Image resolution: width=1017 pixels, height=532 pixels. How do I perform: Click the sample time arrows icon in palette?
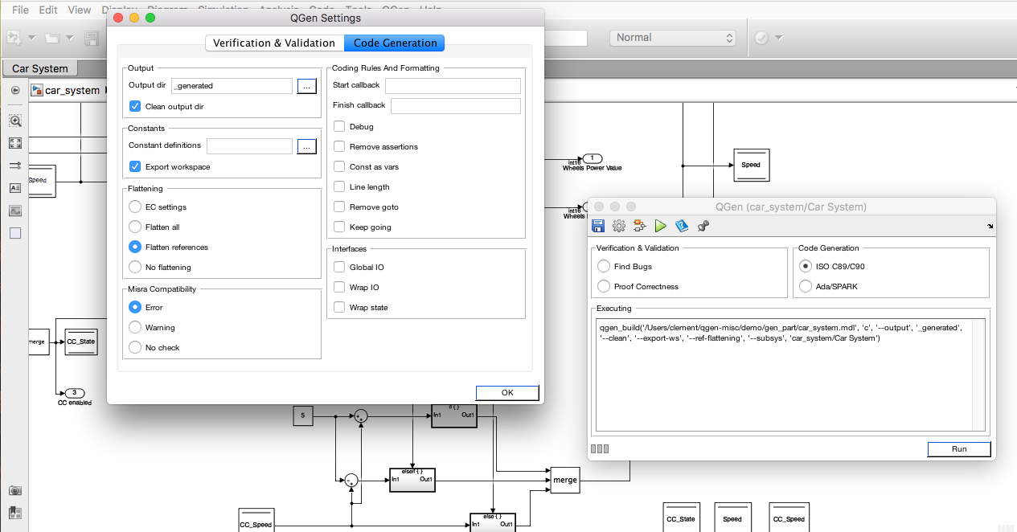point(15,166)
